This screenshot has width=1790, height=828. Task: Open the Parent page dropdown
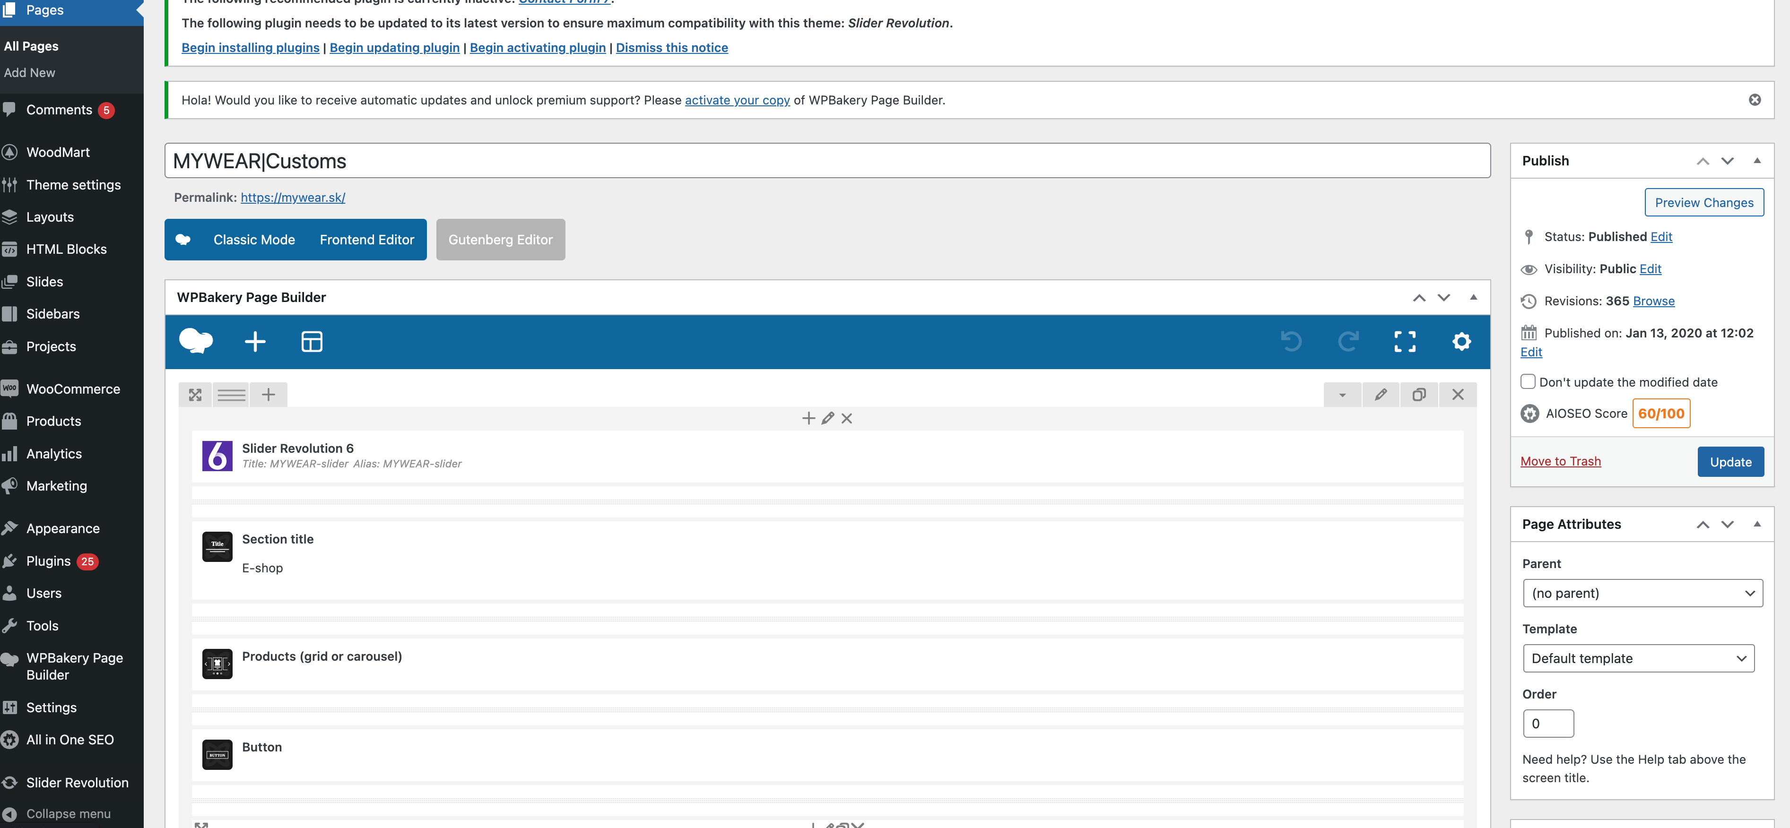pyautogui.click(x=1642, y=593)
